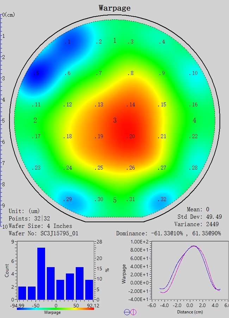
Task: Select measurement point 20 on wafer map
Action: click(131, 136)
